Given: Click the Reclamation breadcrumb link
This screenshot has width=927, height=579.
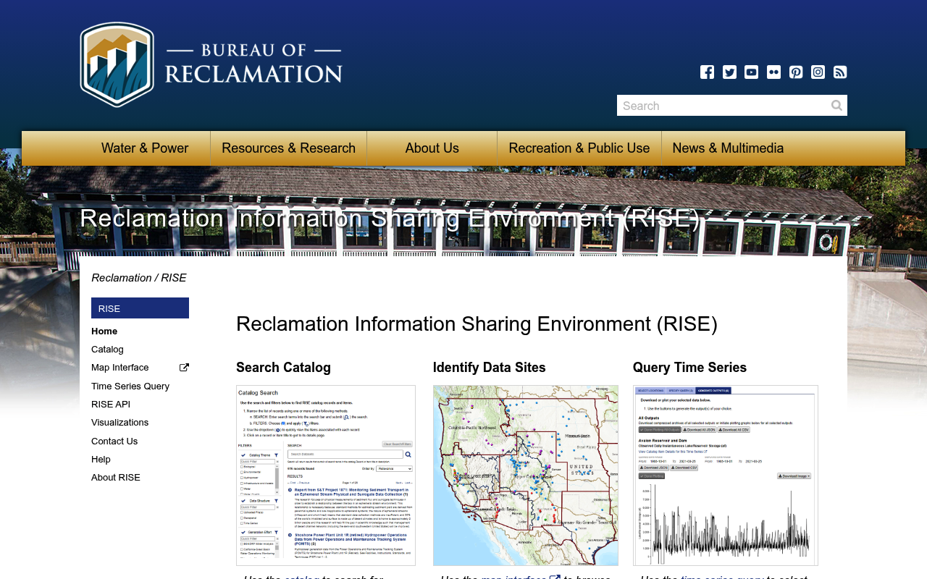Looking at the screenshot, I should click(122, 278).
